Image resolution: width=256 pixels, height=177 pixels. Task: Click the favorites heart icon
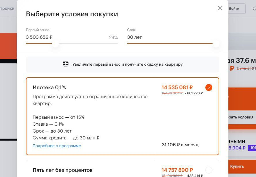[x=254, y=9]
